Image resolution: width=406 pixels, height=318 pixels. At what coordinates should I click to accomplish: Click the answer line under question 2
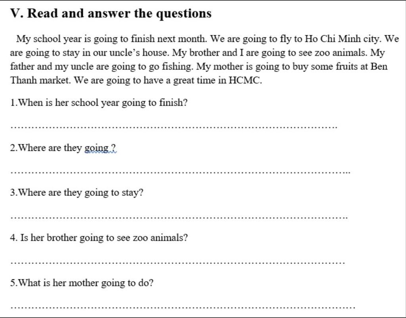(180, 172)
